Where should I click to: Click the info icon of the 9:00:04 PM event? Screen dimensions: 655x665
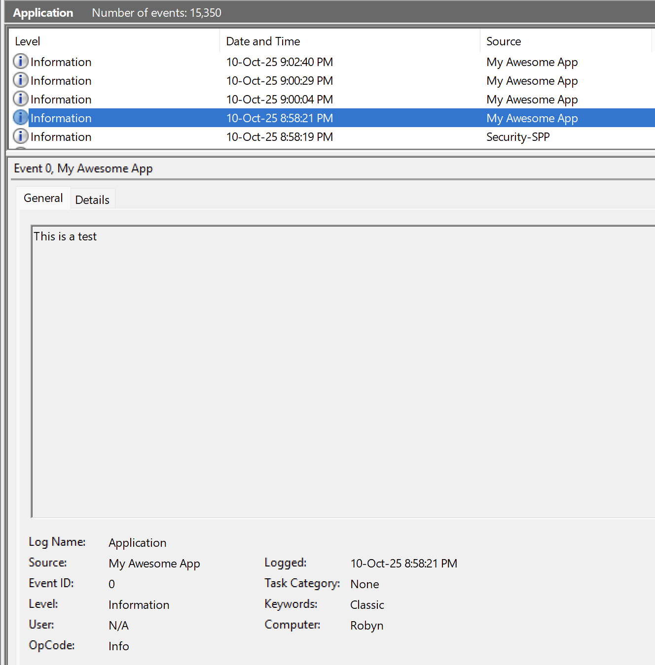(x=20, y=99)
